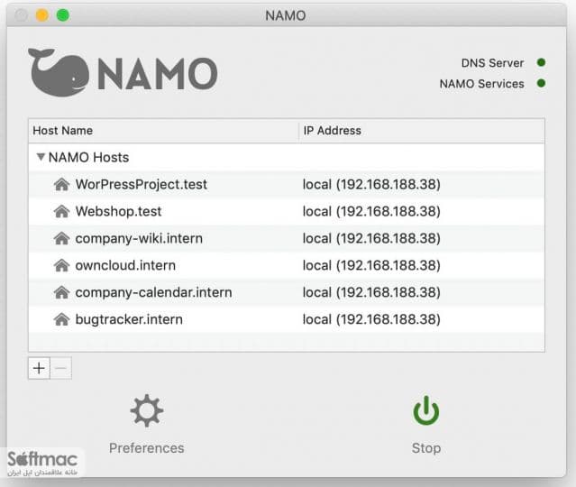This screenshot has width=576, height=487.
Task: Add a new host with plus button
Action: (39, 368)
